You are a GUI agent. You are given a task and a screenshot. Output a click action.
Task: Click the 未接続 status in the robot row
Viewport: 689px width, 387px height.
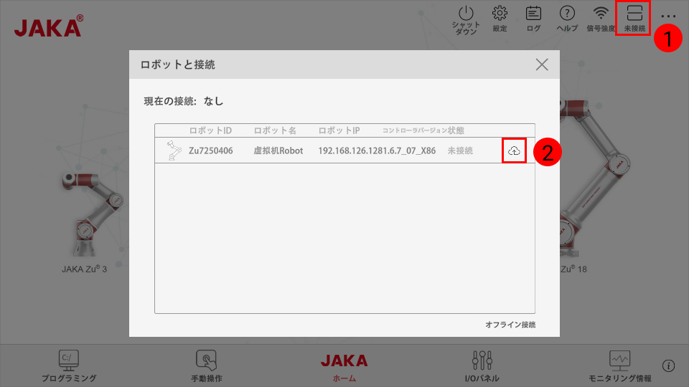coord(460,150)
